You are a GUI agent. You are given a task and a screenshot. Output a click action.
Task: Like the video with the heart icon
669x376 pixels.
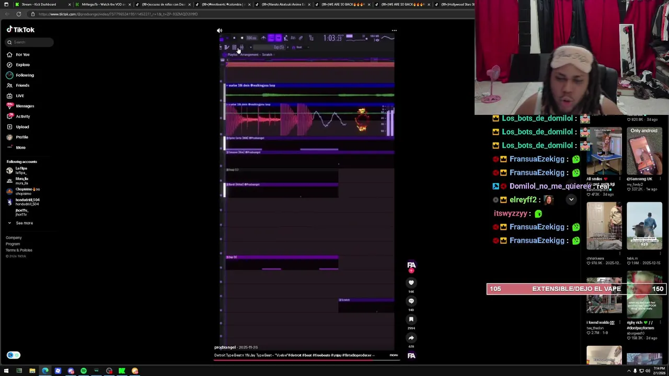411,283
